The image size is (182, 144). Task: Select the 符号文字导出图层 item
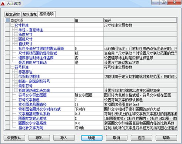[33, 95]
